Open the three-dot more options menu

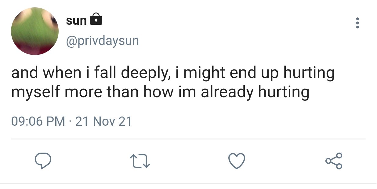click(358, 23)
